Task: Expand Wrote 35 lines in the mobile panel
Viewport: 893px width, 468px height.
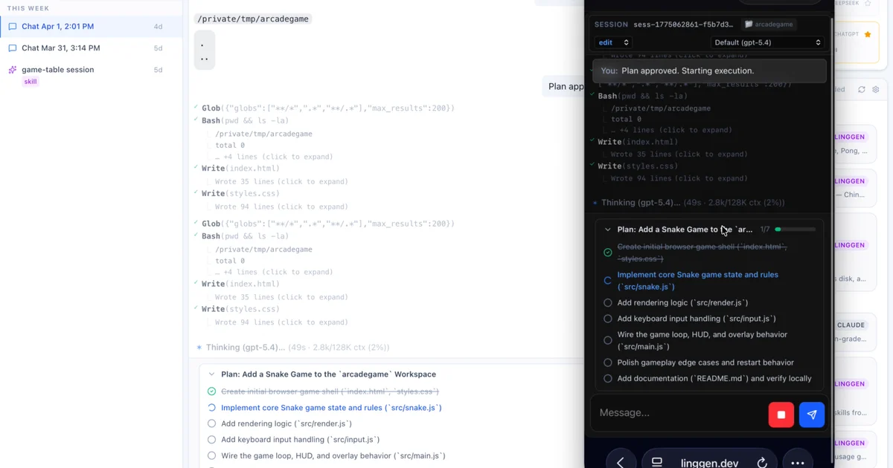Action: (679, 155)
